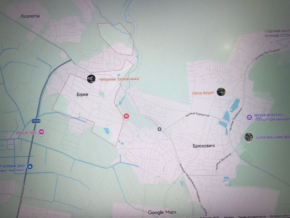
Task: Open the Брюховицький photo thumbnail marker
Action: (249, 137)
